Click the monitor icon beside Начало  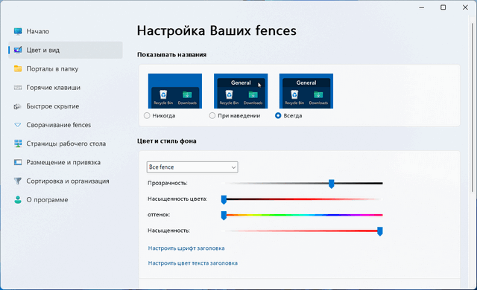coord(18,31)
